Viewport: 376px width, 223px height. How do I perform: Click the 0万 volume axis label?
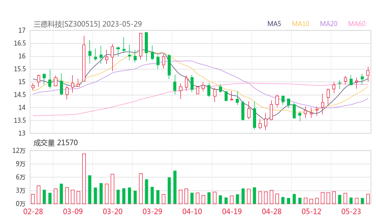coord(21,204)
